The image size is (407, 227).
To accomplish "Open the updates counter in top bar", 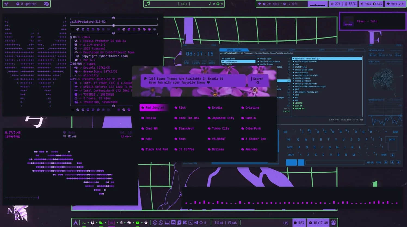I will [x=26, y=4].
